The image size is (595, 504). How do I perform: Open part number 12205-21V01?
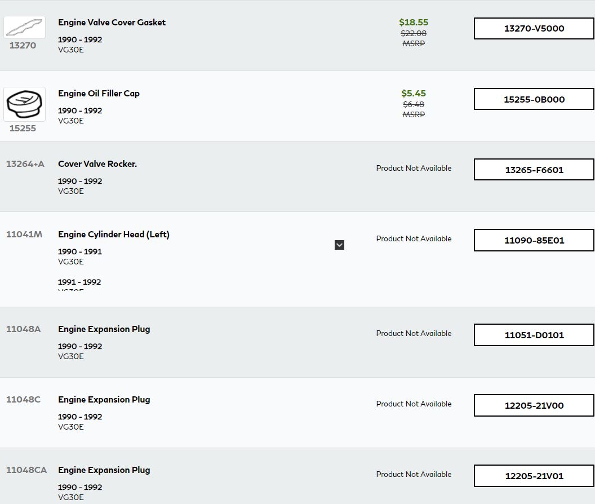point(534,476)
